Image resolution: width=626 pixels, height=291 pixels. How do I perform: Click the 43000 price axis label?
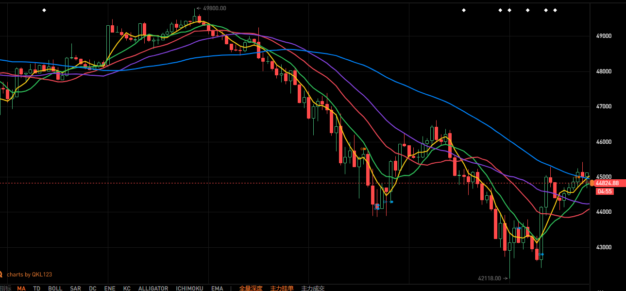click(603, 247)
